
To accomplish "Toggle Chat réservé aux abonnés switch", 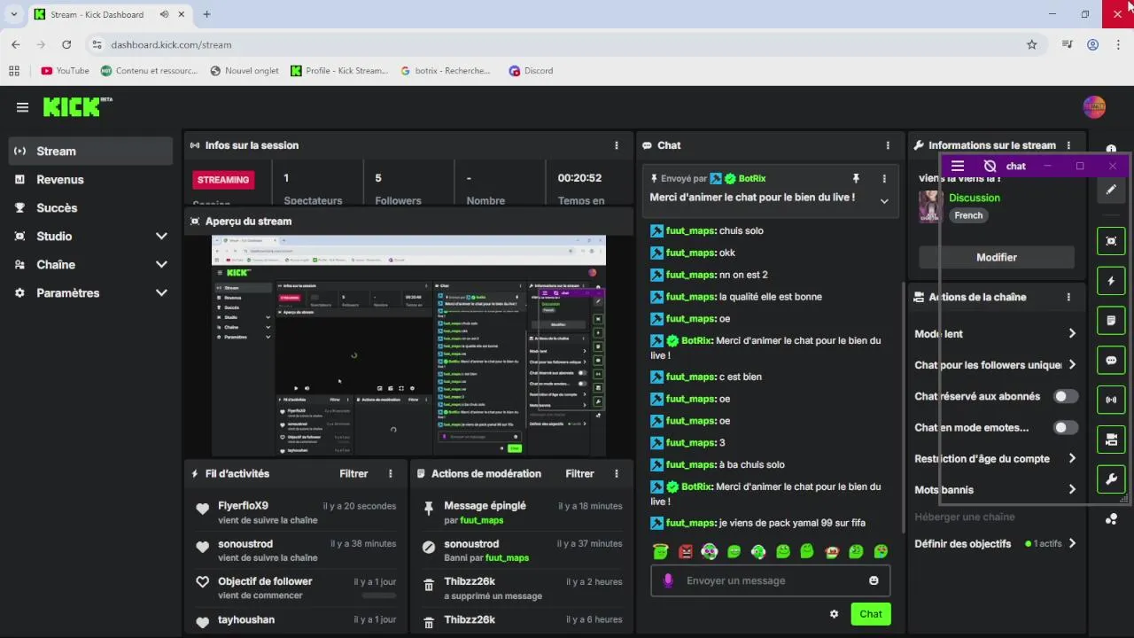I will click(1066, 396).
